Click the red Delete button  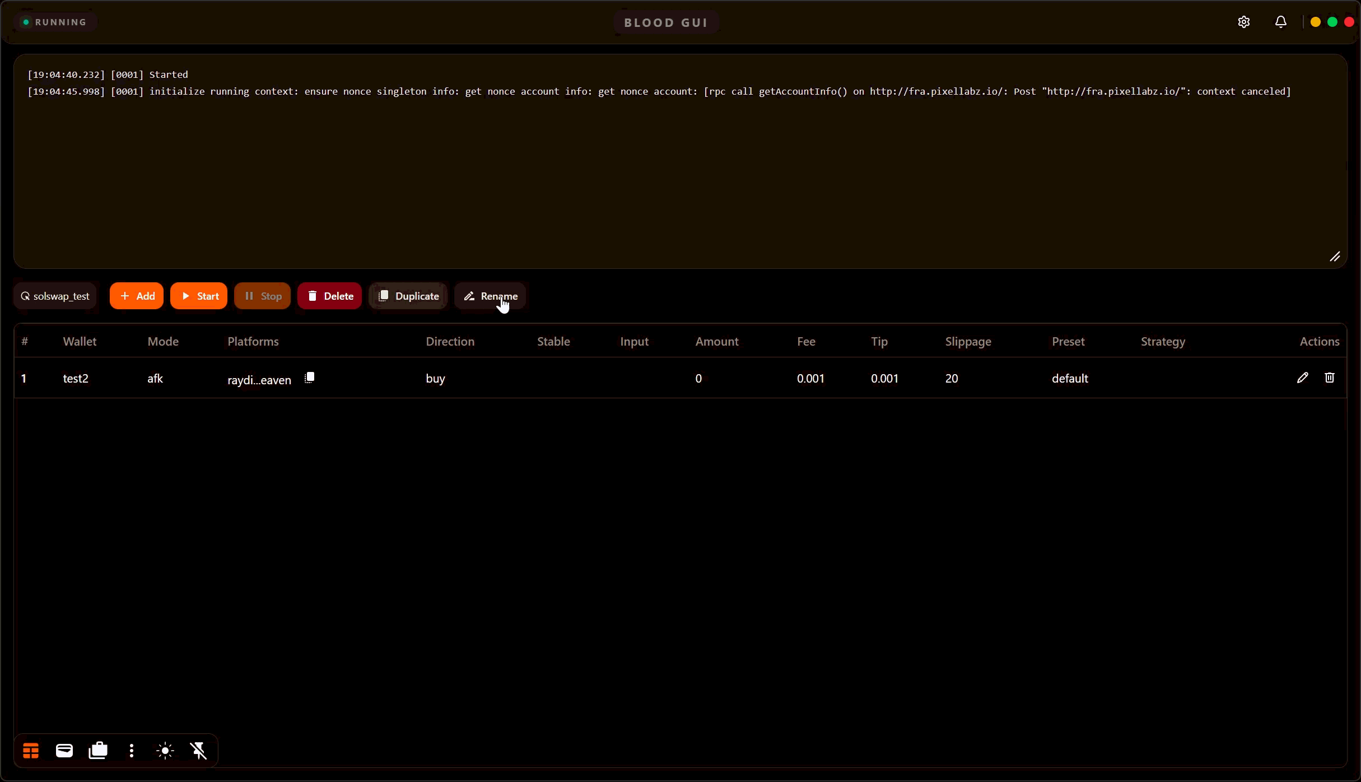(x=329, y=296)
